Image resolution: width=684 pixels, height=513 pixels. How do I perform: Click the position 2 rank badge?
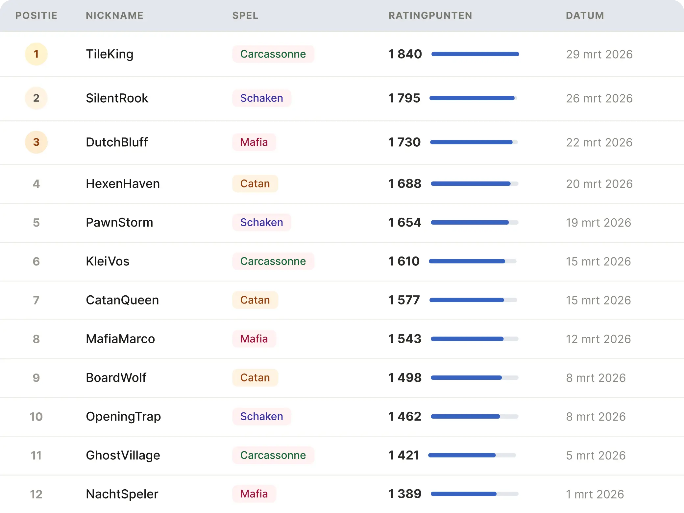[36, 98]
